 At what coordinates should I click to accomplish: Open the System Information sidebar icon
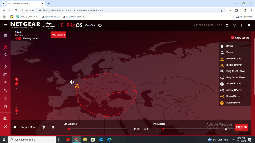(x=5, y=118)
